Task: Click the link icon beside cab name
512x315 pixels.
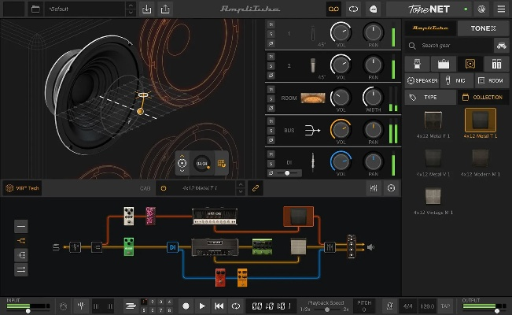Action: [x=255, y=188]
